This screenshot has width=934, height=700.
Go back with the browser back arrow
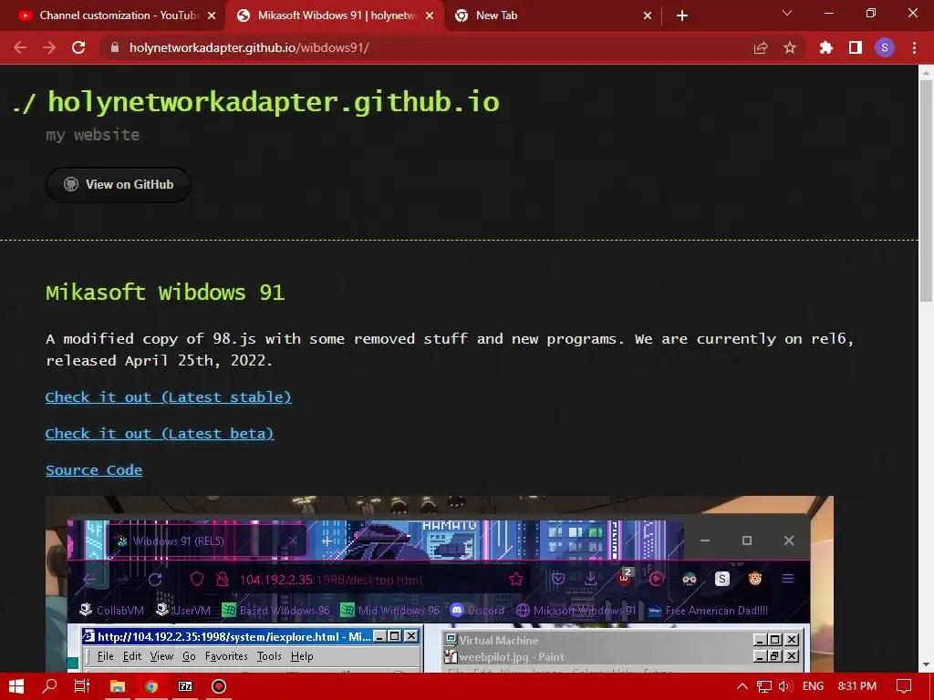[20, 47]
